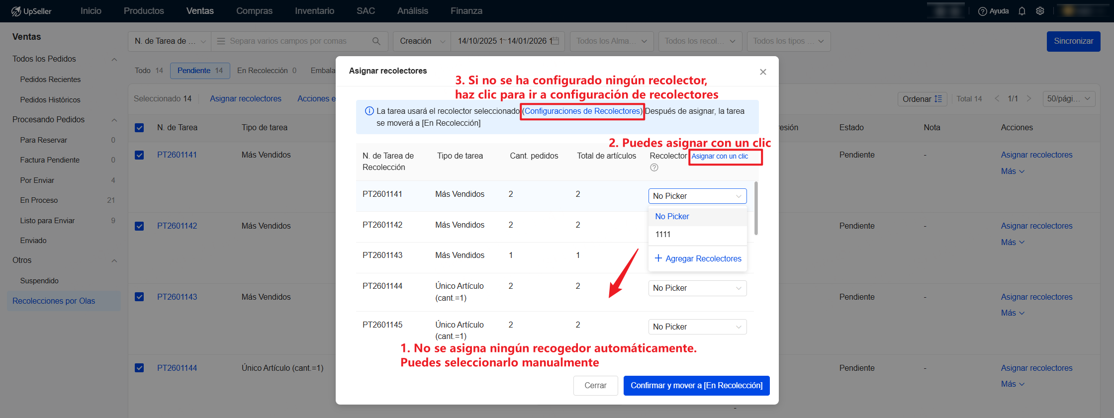Click Asignar con un clic link
Image resolution: width=1114 pixels, height=418 pixels.
coord(720,156)
